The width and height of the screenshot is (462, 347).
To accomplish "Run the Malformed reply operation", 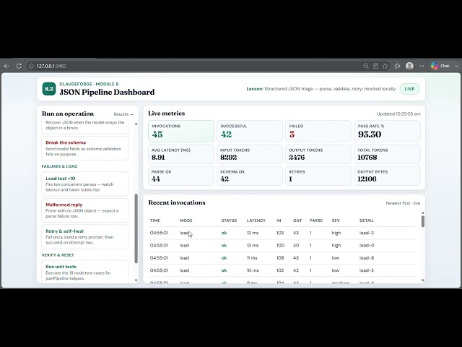I will (85, 210).
